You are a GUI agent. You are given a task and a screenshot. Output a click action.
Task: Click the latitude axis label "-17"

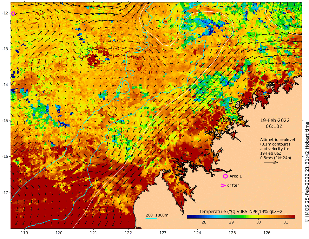coord(5,193)
